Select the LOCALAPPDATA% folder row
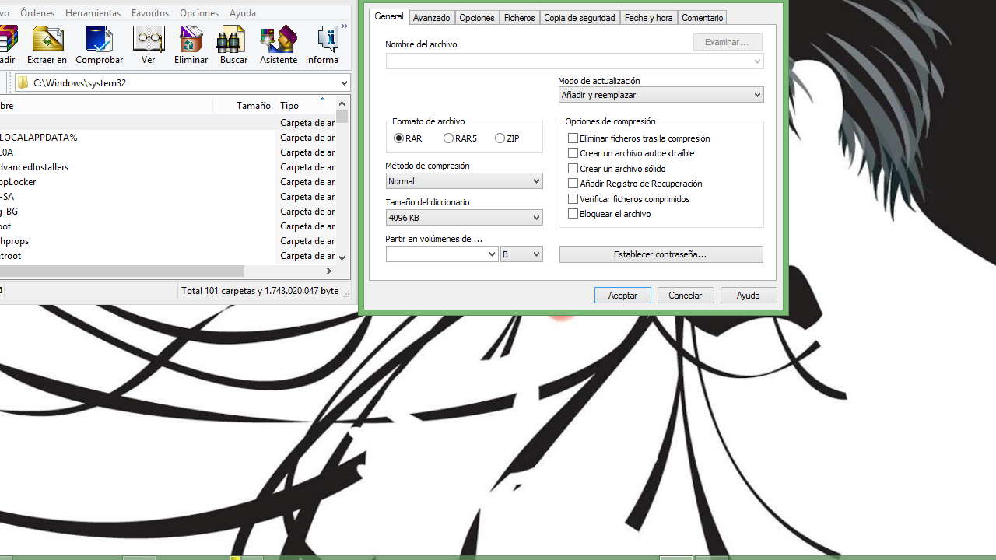996x560 pixels. [x=167, y=138]
